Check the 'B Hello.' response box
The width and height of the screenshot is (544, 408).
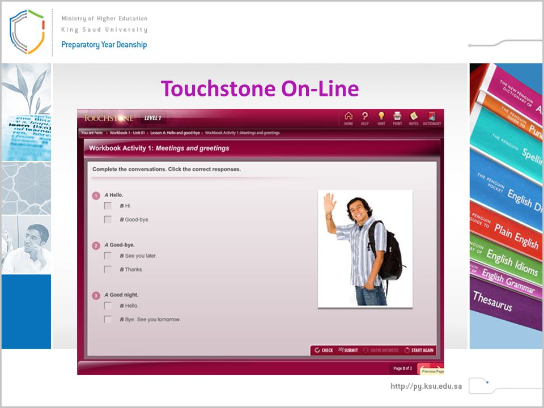108,305
